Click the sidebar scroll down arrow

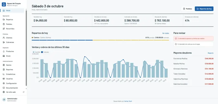click(x=26, y=89)
